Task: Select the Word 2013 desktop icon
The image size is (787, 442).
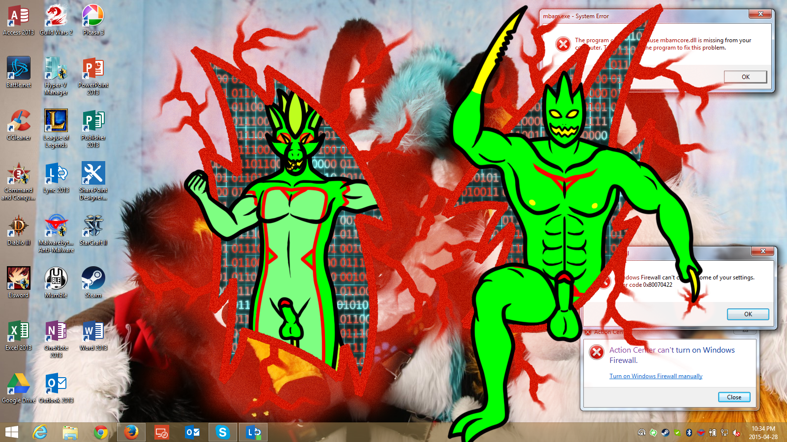Action: [93, 335]
